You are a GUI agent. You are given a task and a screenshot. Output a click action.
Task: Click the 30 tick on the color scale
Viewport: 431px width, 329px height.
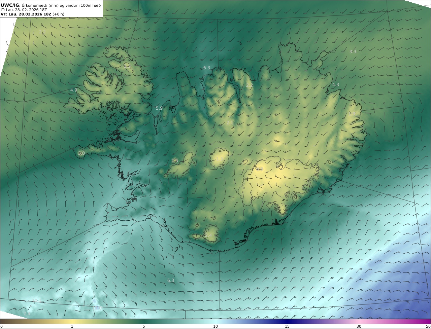pos(359,326)
